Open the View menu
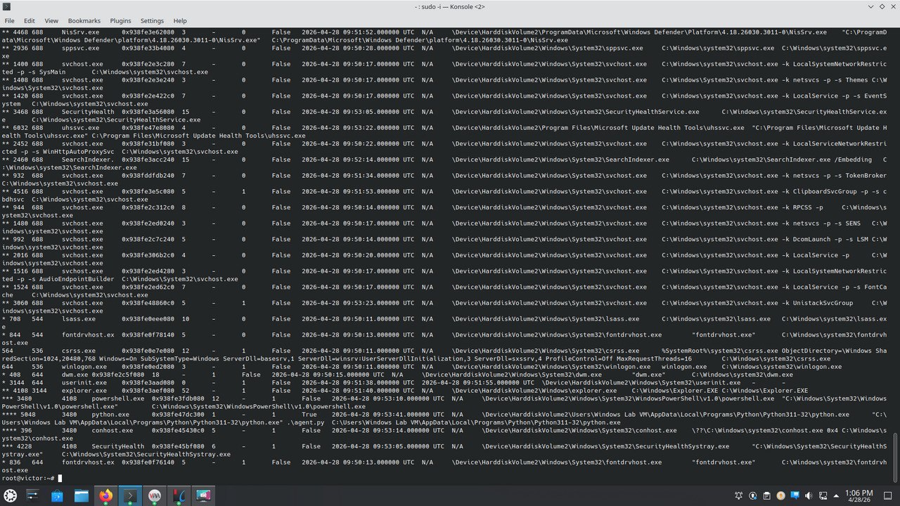The image size is (900, 506). 51,21
